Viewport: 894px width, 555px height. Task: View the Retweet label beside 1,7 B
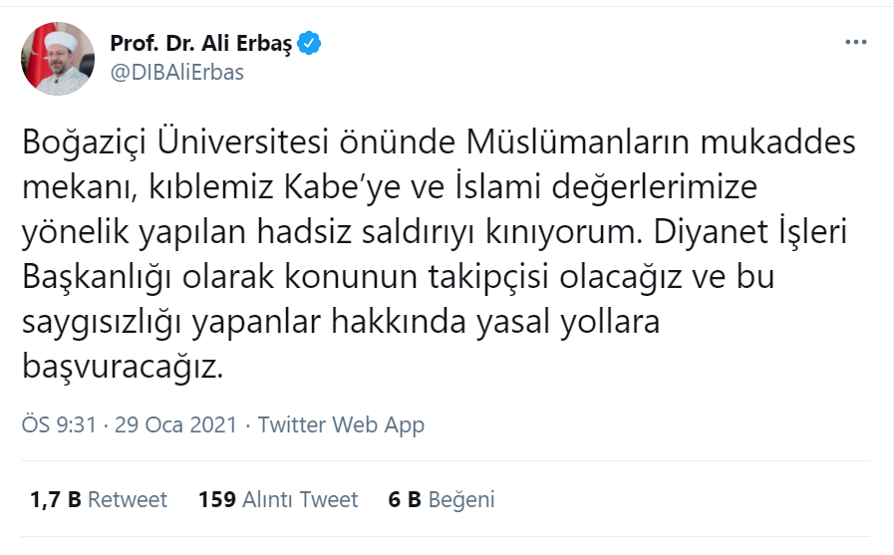pyautogui.click(x=128, y=499)
